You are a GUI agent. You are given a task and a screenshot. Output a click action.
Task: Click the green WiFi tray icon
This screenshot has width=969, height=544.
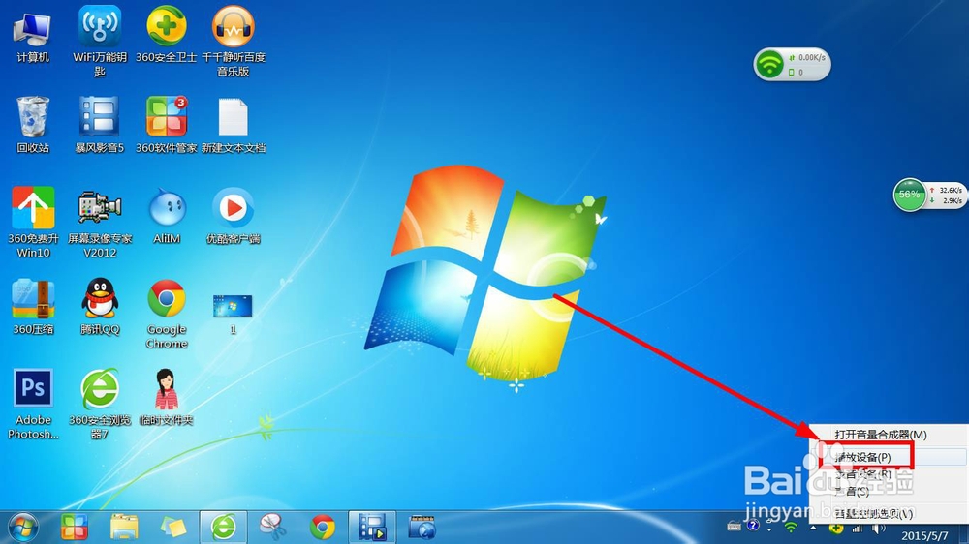coord(791,528)
